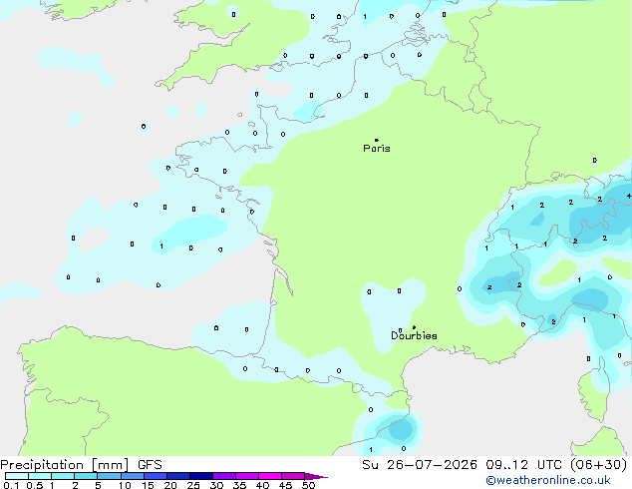Screen dimensions: 632x489
Task: Select the Dourbies city label
Action: click(x=414, y=335)
